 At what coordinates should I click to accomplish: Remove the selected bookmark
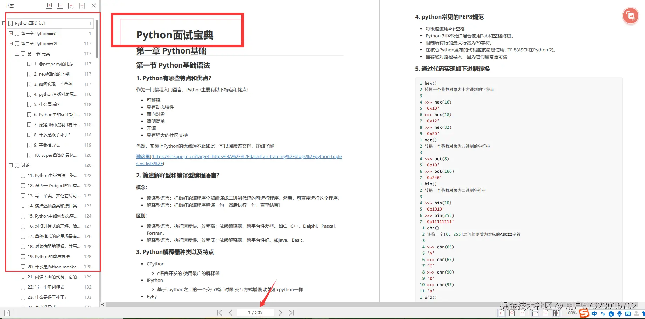[x=82, y=5]
